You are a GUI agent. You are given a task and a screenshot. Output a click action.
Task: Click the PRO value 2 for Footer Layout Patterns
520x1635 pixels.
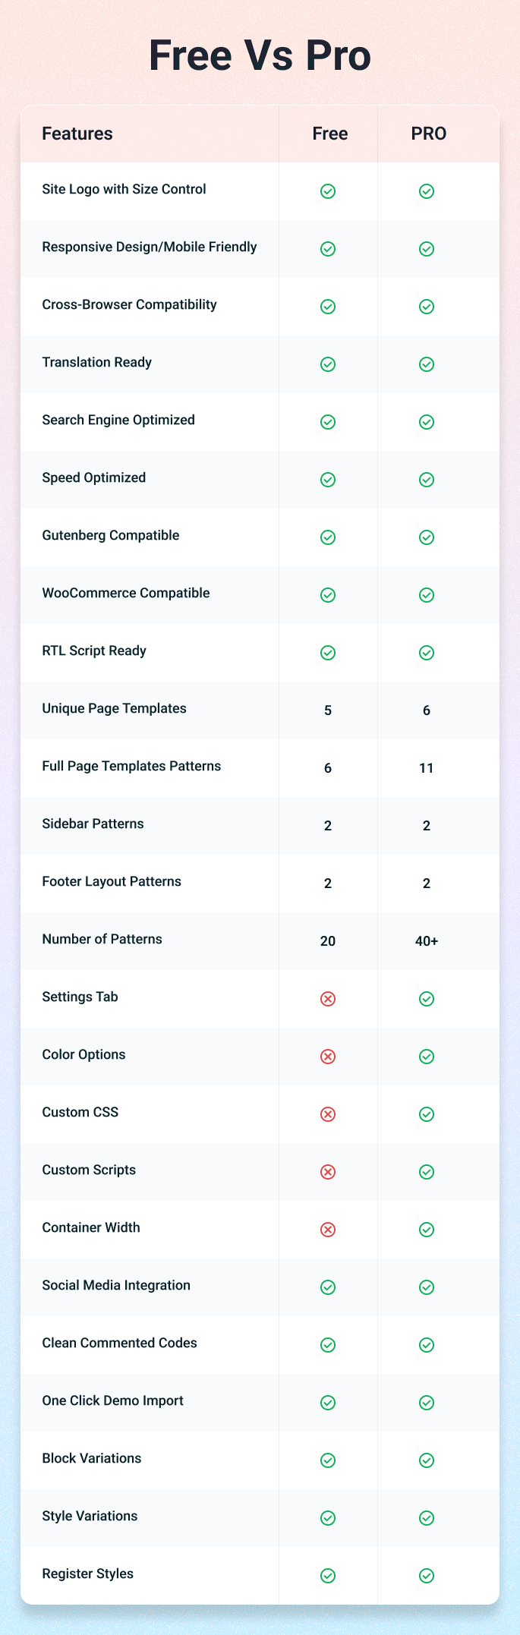click(x=427, y=884)
